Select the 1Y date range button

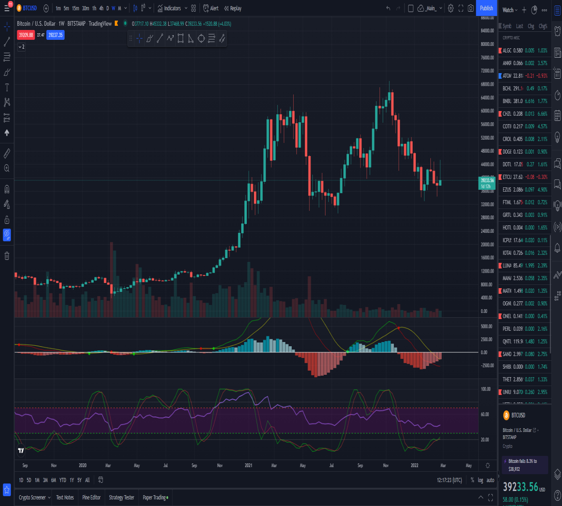click(72, 480)
